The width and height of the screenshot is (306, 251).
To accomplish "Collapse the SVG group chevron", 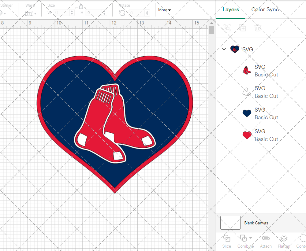I will 224,49.
